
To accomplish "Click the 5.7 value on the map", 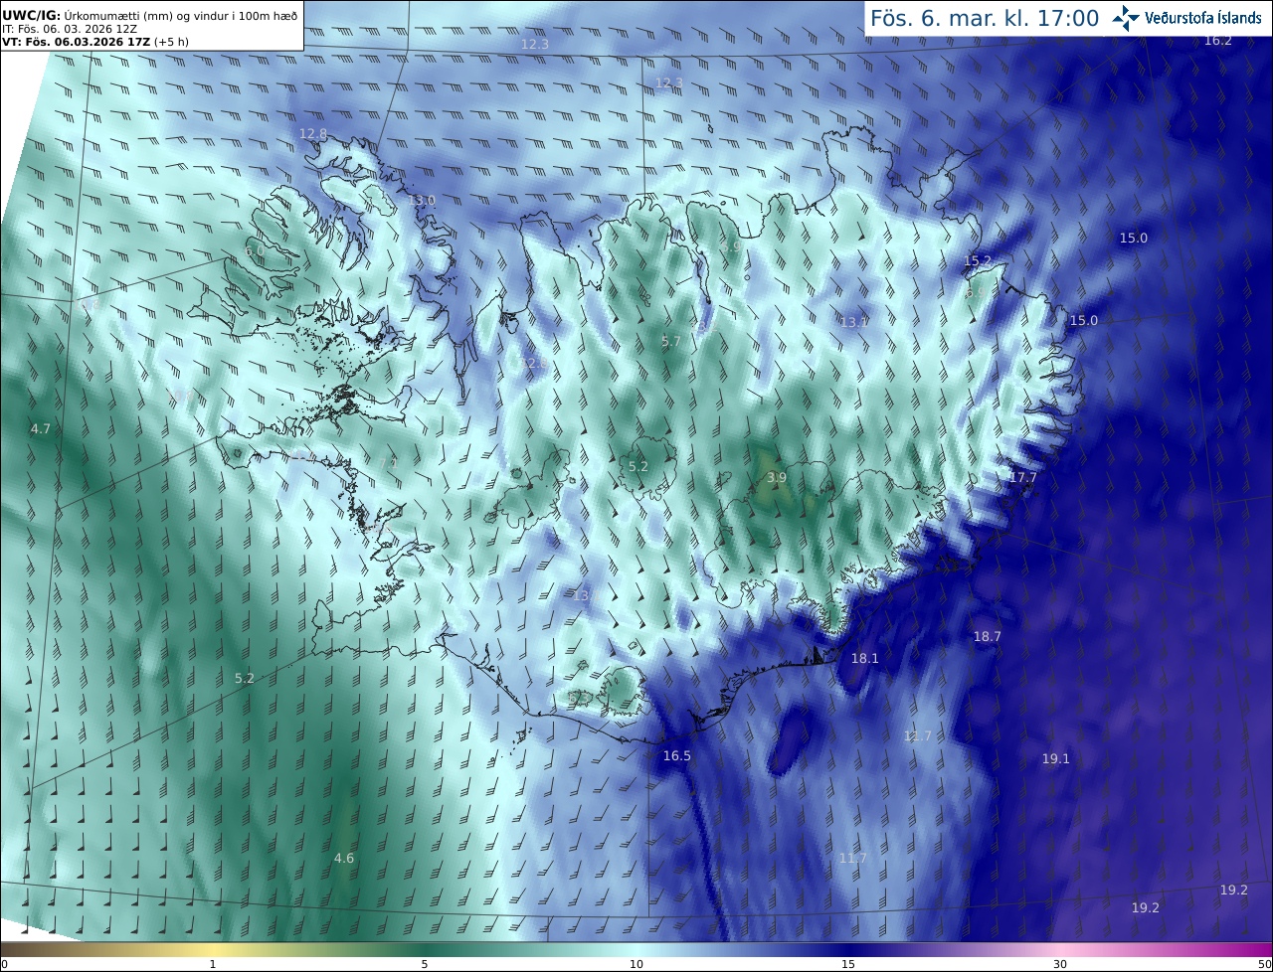I will coord(671,341).
